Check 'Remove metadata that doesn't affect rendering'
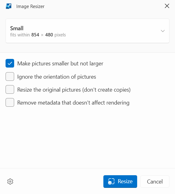The height and width of the screenshot is (194, 175). pos(10,102)
